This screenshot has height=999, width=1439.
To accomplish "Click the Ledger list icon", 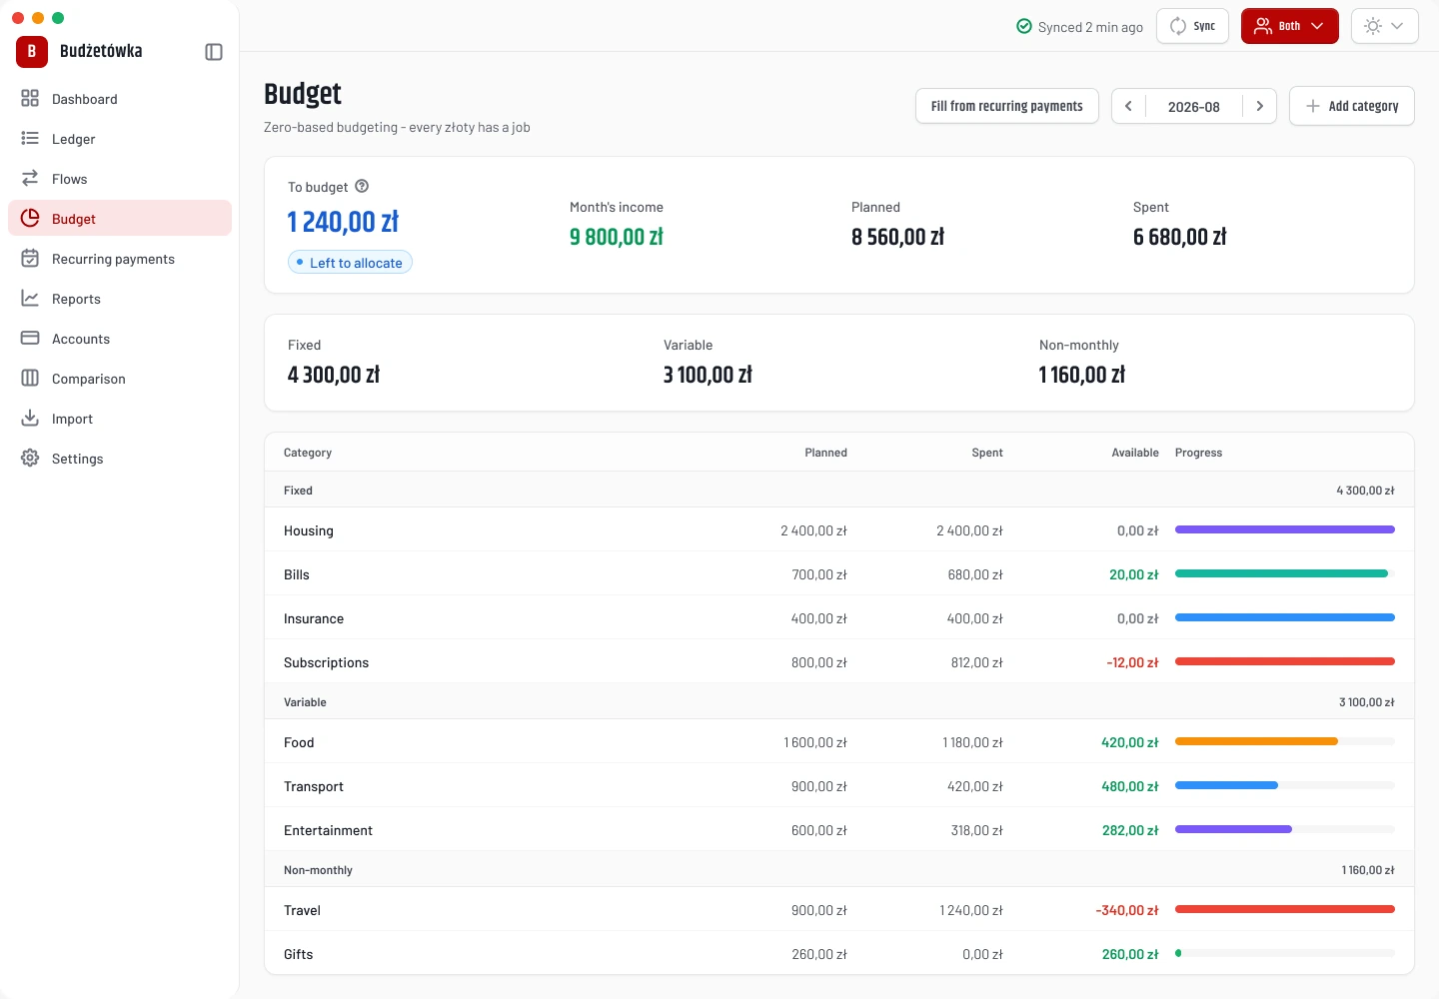I will [30, 138].
